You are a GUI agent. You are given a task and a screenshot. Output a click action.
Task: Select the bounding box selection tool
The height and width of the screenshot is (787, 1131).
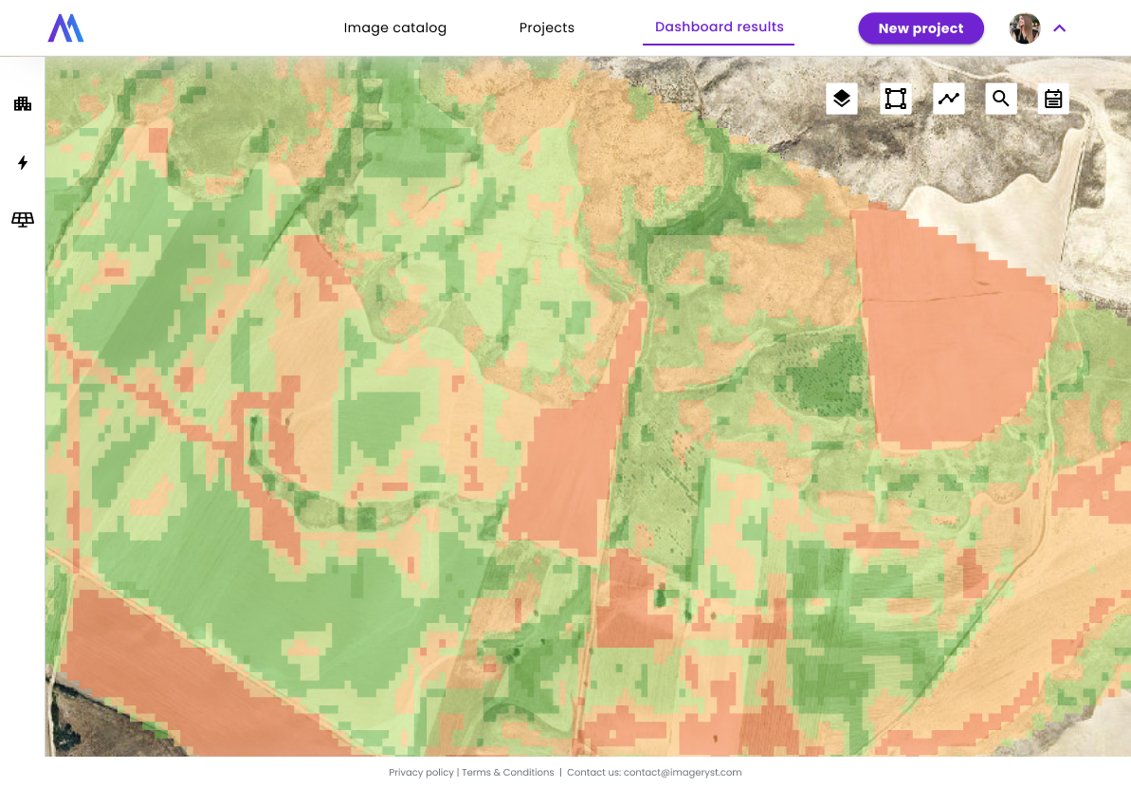click(x=895, y=99)
